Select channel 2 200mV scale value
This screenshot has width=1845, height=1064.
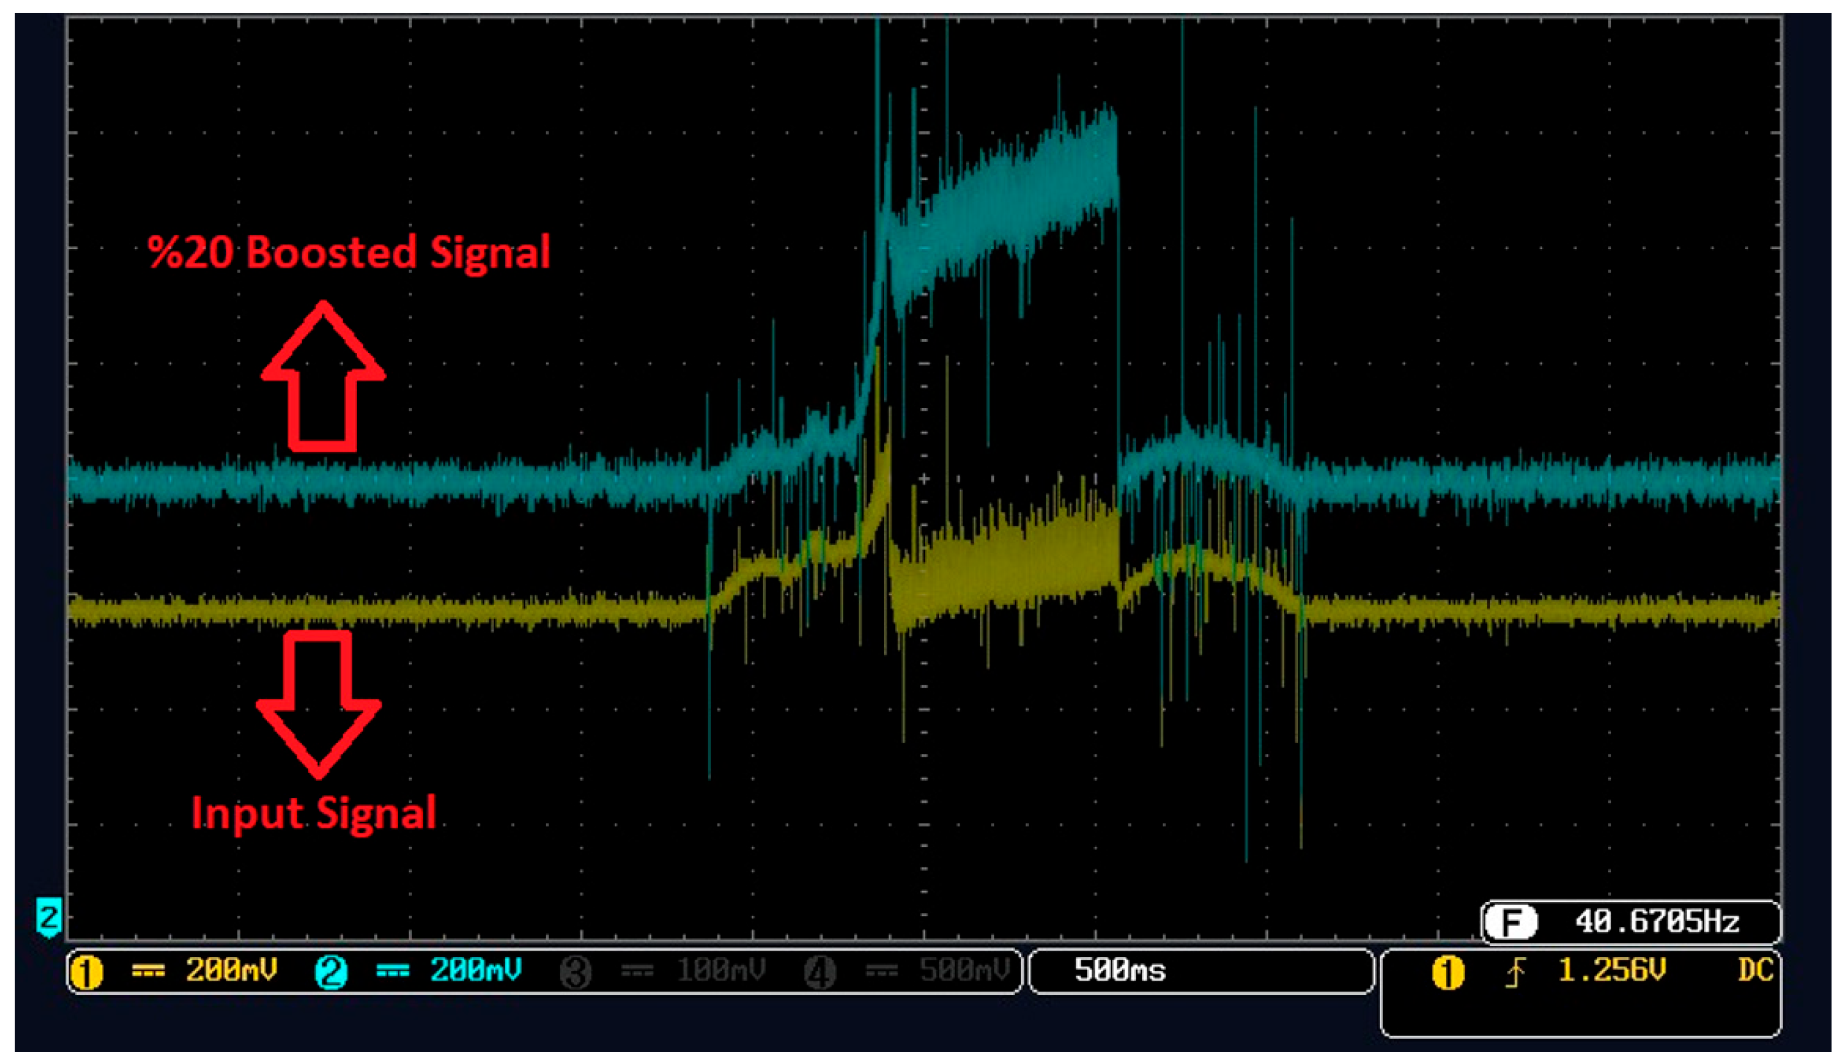(x=476, y=970)
